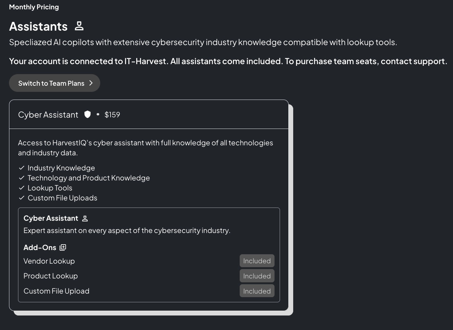Click the Monthly Pricing label
453x330 pixels.
(34, 7)
